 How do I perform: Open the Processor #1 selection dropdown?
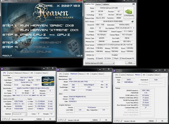[x=20, y=114]
